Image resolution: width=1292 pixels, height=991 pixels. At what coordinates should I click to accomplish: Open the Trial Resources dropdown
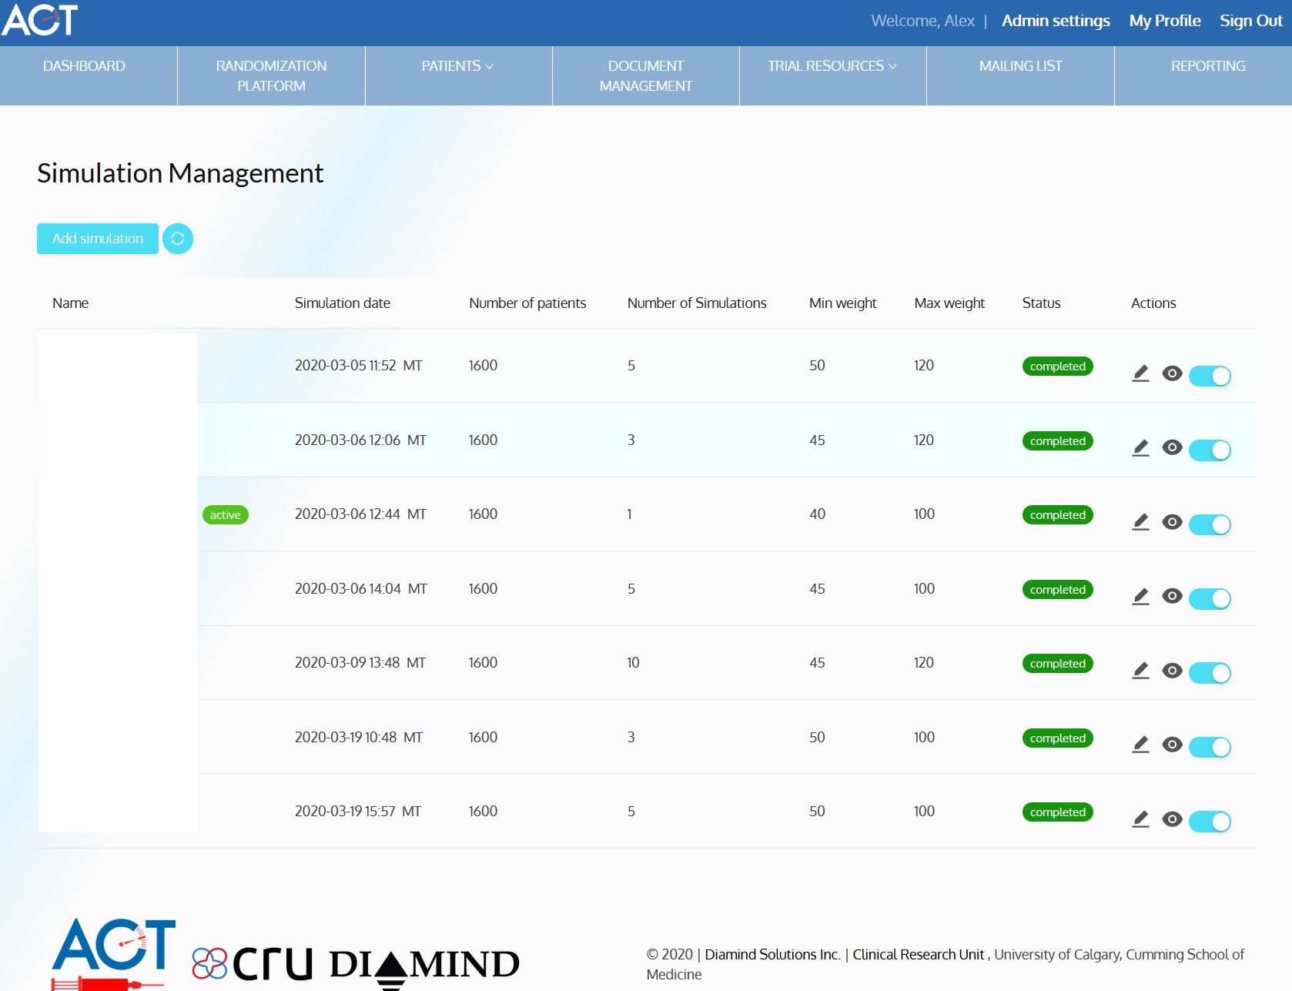pos(832,66)
